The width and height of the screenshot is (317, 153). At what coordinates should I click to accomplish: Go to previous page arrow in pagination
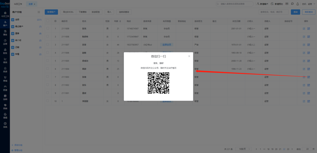pyautogui.click(x=256, y=149)
